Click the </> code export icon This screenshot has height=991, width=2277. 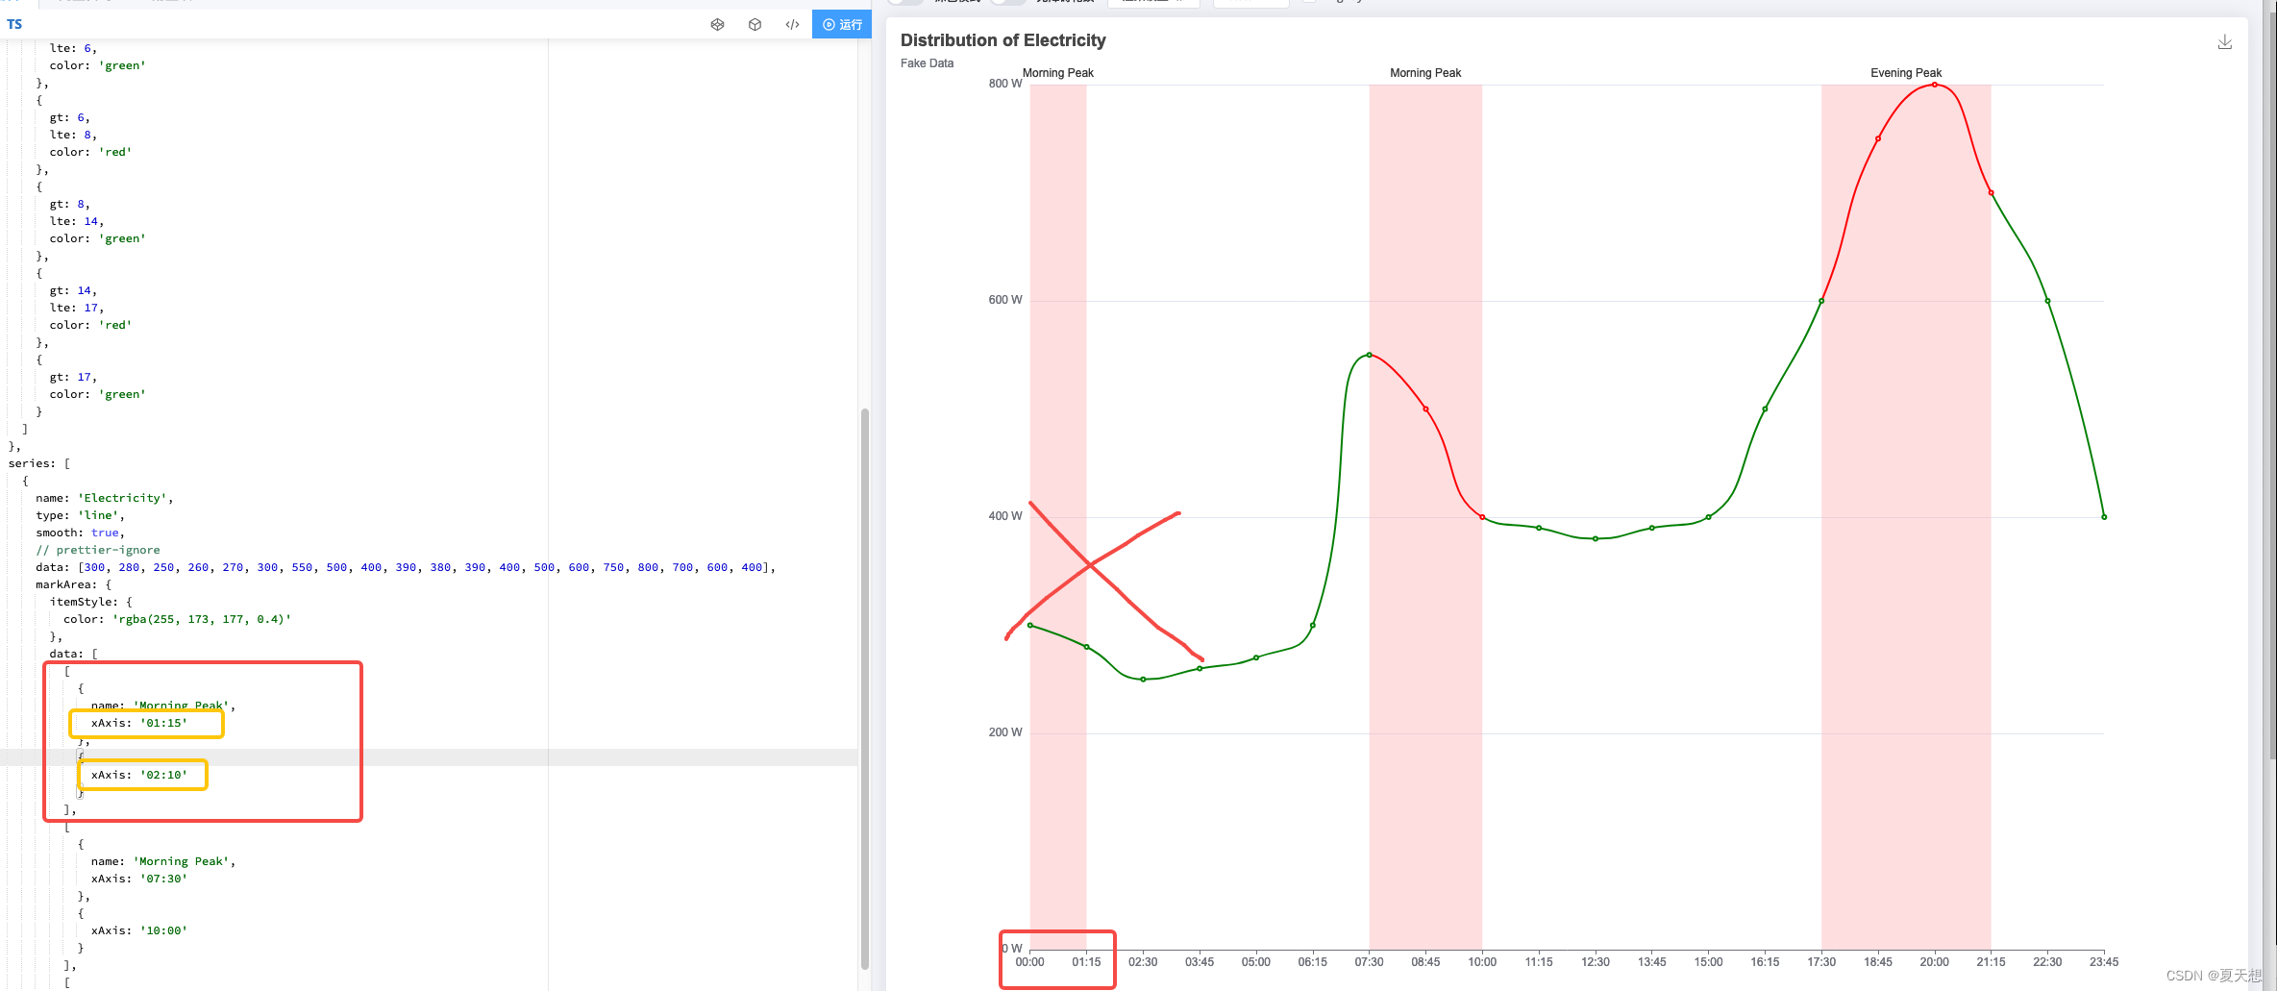(x=792, y=24)
